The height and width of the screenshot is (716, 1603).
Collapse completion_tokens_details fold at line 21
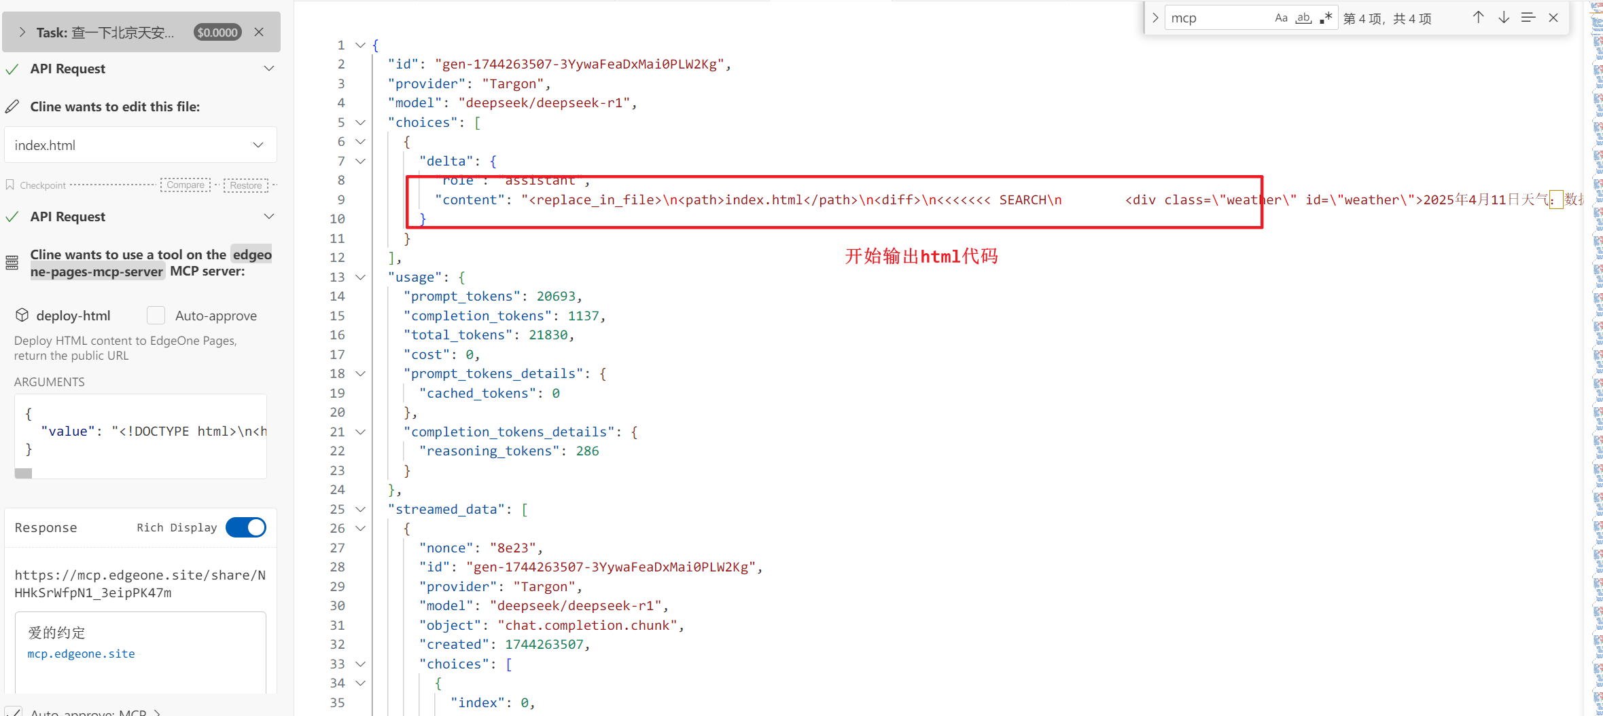(x=361, y=432)
